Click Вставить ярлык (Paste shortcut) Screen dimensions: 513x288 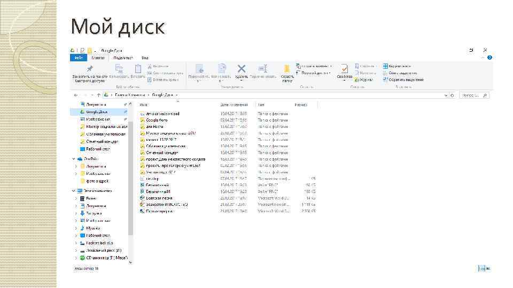tap(162, 79)
